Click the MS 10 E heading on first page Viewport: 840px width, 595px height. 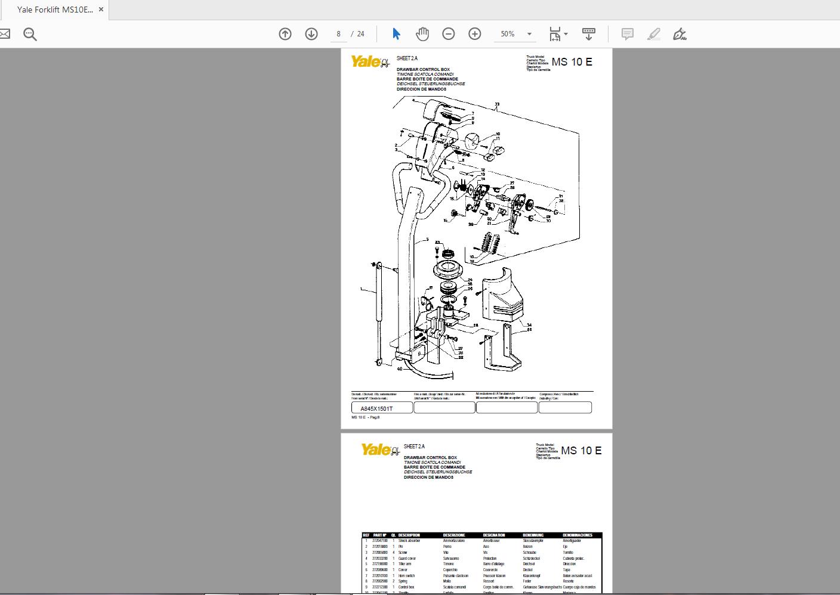(x=572, y=61)
